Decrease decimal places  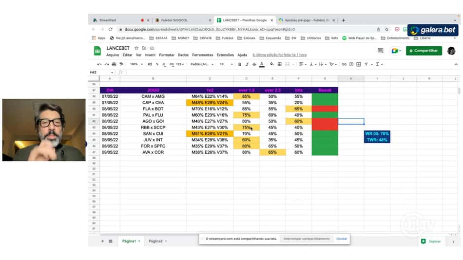(x=164, y=64)
